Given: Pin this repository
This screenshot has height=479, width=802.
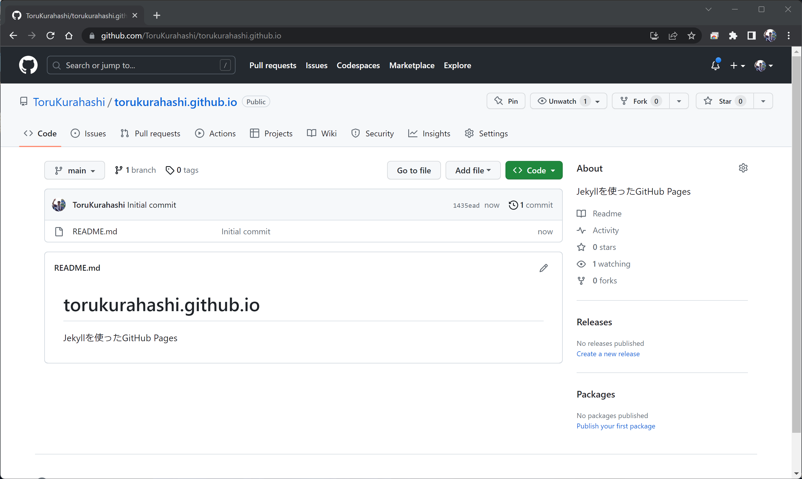Looking at the screenshot, I should click(506, 101).
